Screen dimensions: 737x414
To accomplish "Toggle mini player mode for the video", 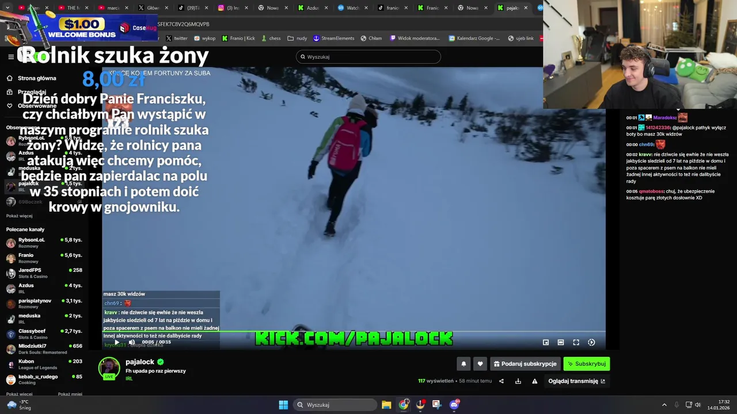I will (546, 342).
